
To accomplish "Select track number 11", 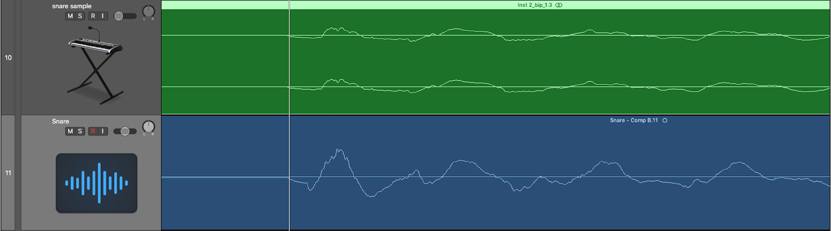I will [x=8, y=173].
